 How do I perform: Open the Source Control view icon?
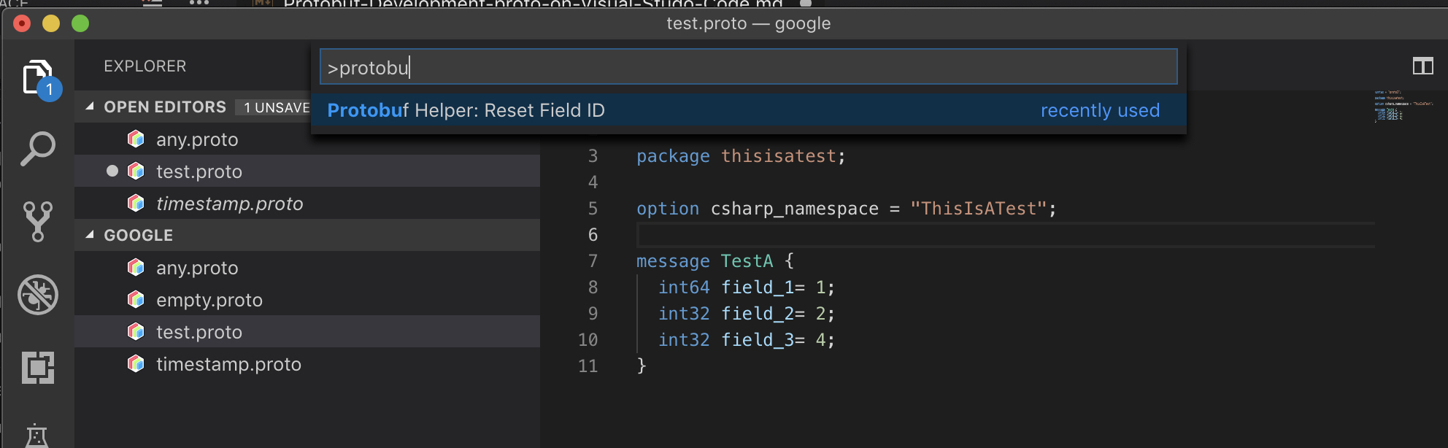point(37,221)
